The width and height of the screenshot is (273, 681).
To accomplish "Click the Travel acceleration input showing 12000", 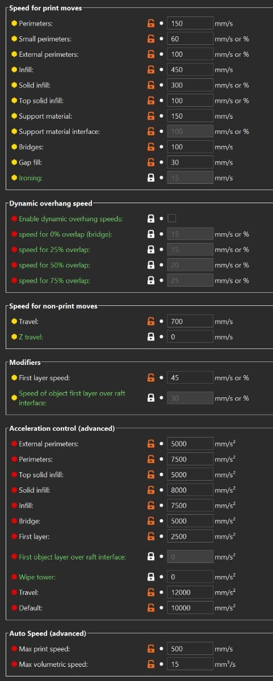I will coord(190,592).
